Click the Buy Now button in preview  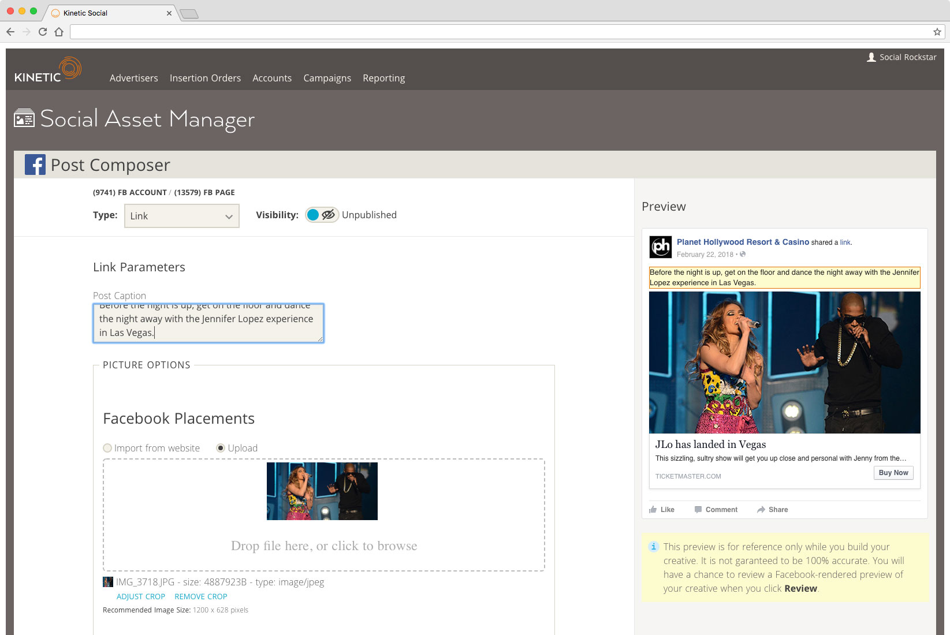click(893, 473)
